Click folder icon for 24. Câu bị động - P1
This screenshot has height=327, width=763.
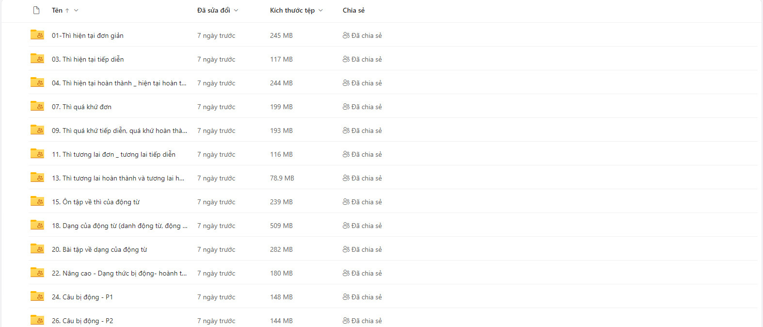point(37,296)
